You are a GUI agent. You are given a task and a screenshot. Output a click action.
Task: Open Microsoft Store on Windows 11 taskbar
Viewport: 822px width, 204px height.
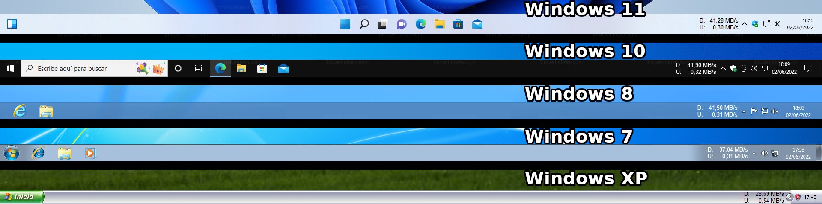click(458, 24)
